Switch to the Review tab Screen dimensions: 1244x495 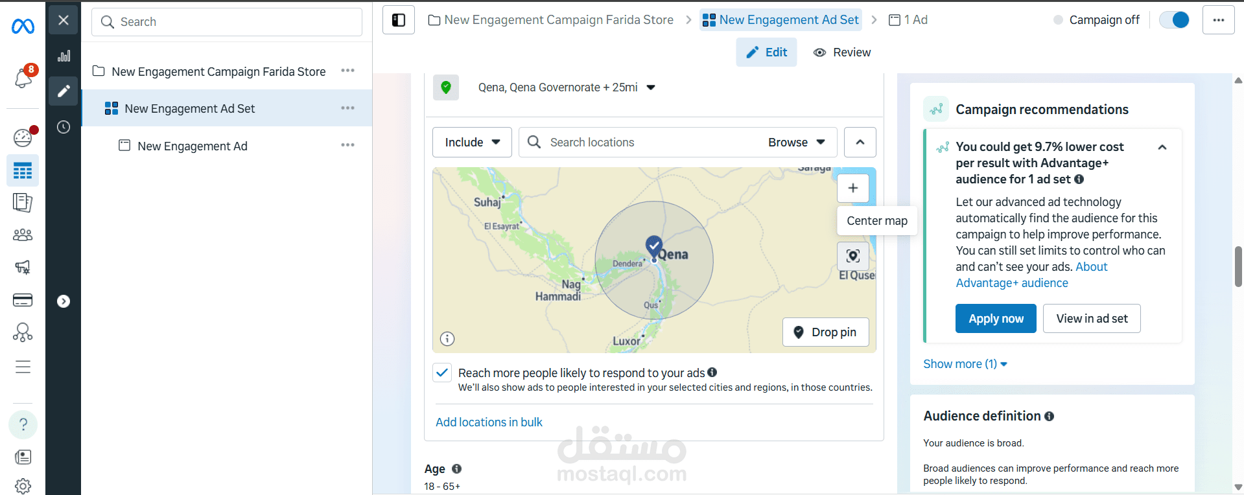point(842,52)
